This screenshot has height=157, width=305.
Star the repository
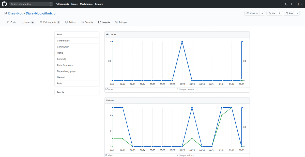coord(272,13)
